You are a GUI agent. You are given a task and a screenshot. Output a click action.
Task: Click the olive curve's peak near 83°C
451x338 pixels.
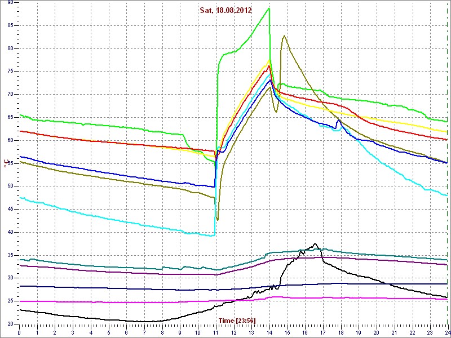pyautogui.click(x=284, y=35)
